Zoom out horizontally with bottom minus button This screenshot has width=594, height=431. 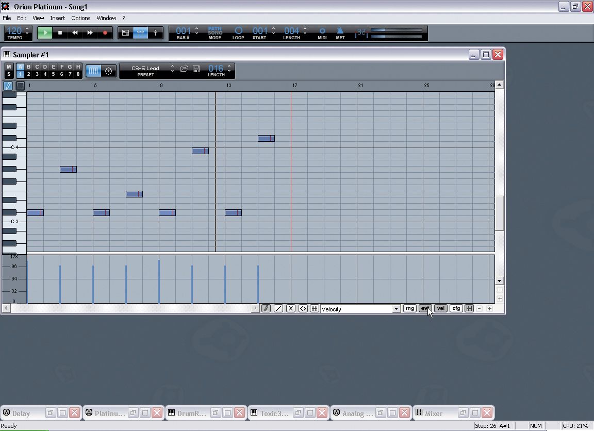(x=479, y=309)
